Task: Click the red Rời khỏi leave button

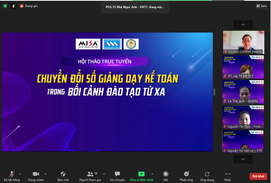Action: 258,176
